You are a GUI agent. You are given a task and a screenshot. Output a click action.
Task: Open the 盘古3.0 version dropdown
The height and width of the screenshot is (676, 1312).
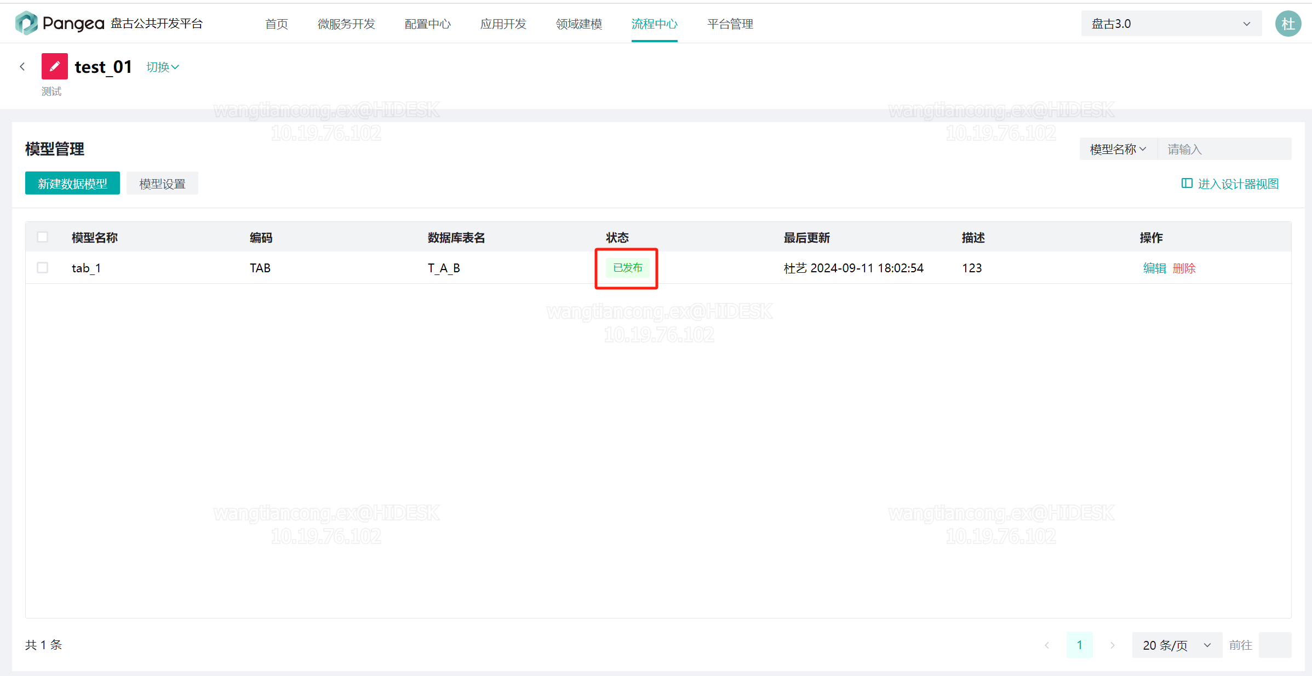(x=1171, y=24)
